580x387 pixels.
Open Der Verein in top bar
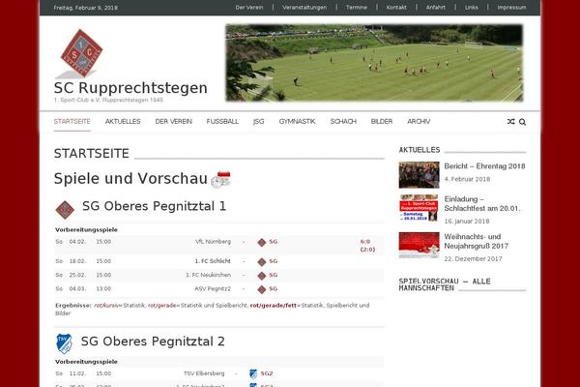pyautogui.click(x=249, y=8)
